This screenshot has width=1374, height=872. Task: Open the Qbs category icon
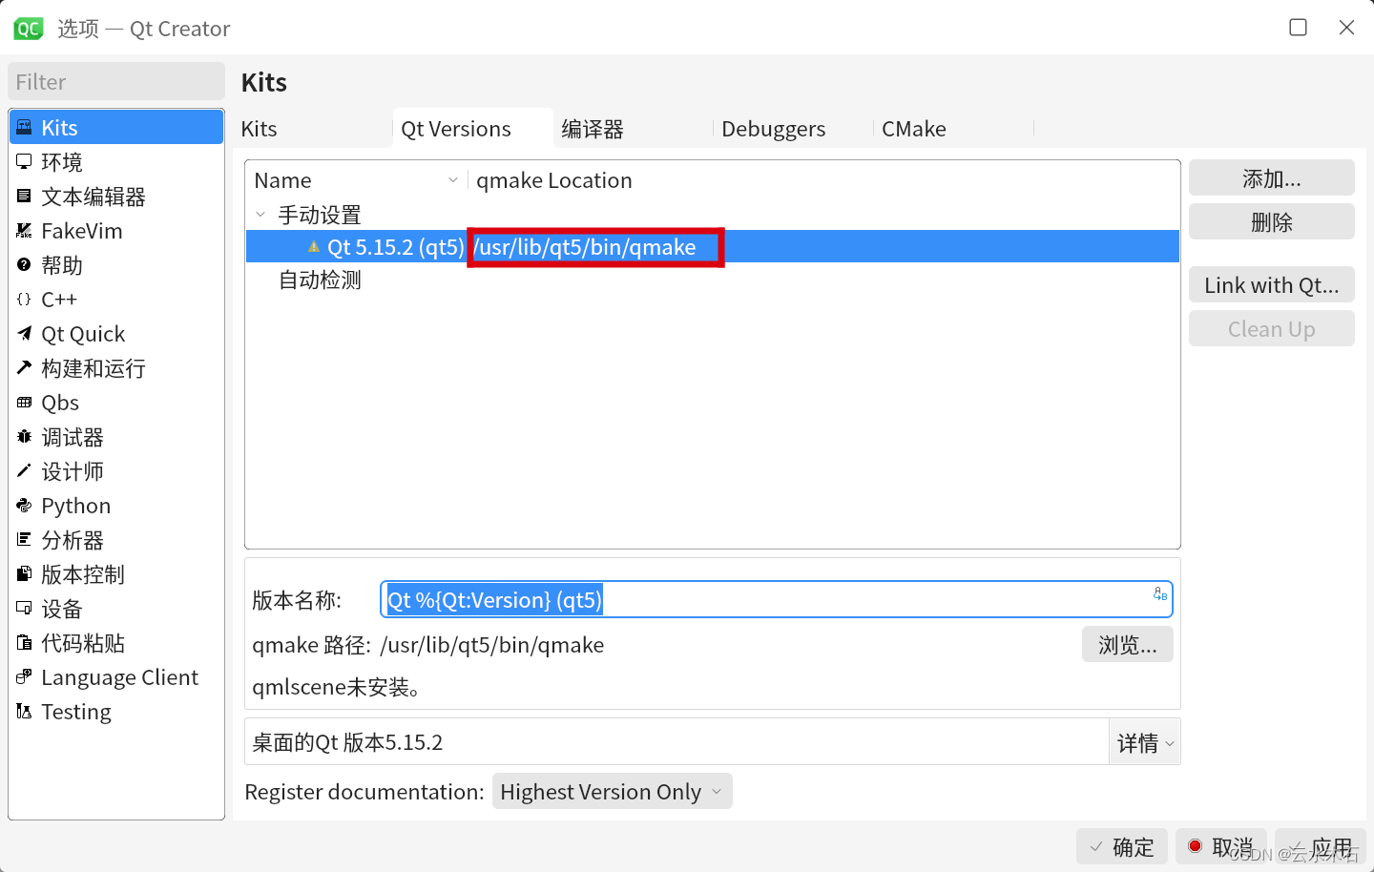pyautogui.click(x=25, y=403)
